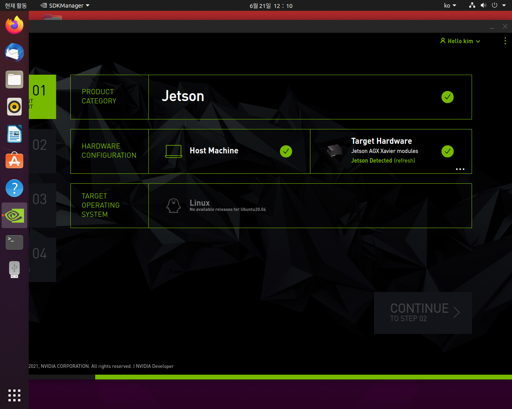512x409 pixels.
Task: Show all applications grid
Action: [14, 395]
